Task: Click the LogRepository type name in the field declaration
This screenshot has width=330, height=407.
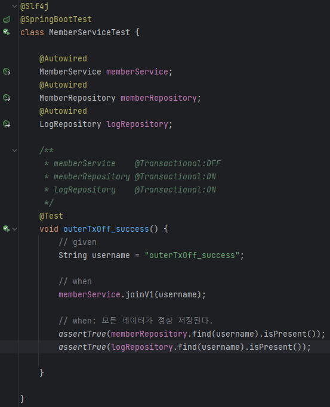Action: coord(70,124)
